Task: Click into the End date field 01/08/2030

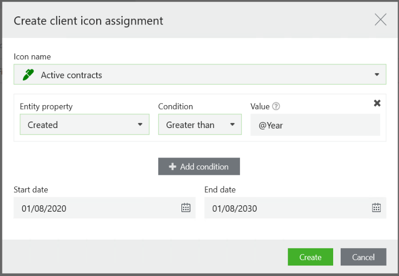Action: click(x=295, y=208)
